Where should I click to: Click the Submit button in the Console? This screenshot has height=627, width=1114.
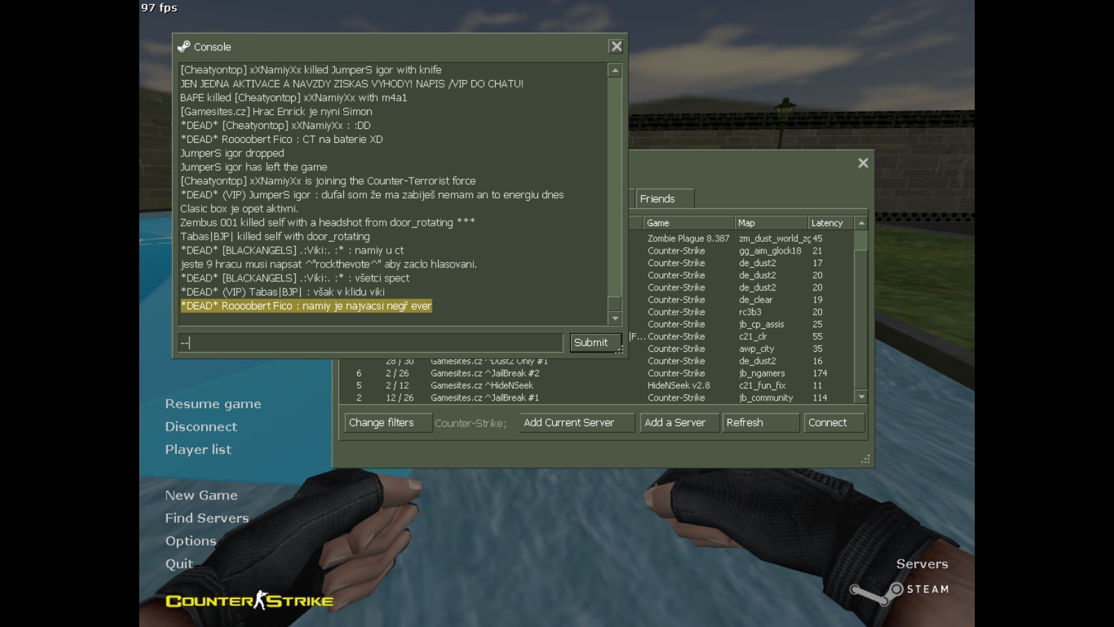[595, 343]
